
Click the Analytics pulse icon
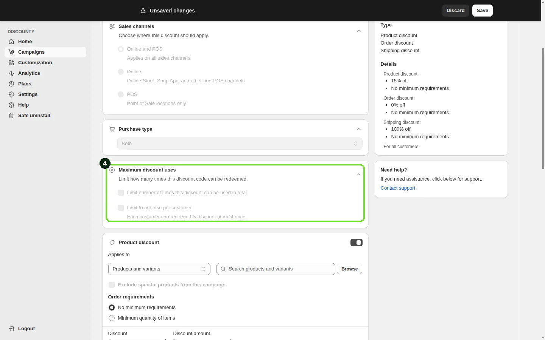[x=11, y=73]
